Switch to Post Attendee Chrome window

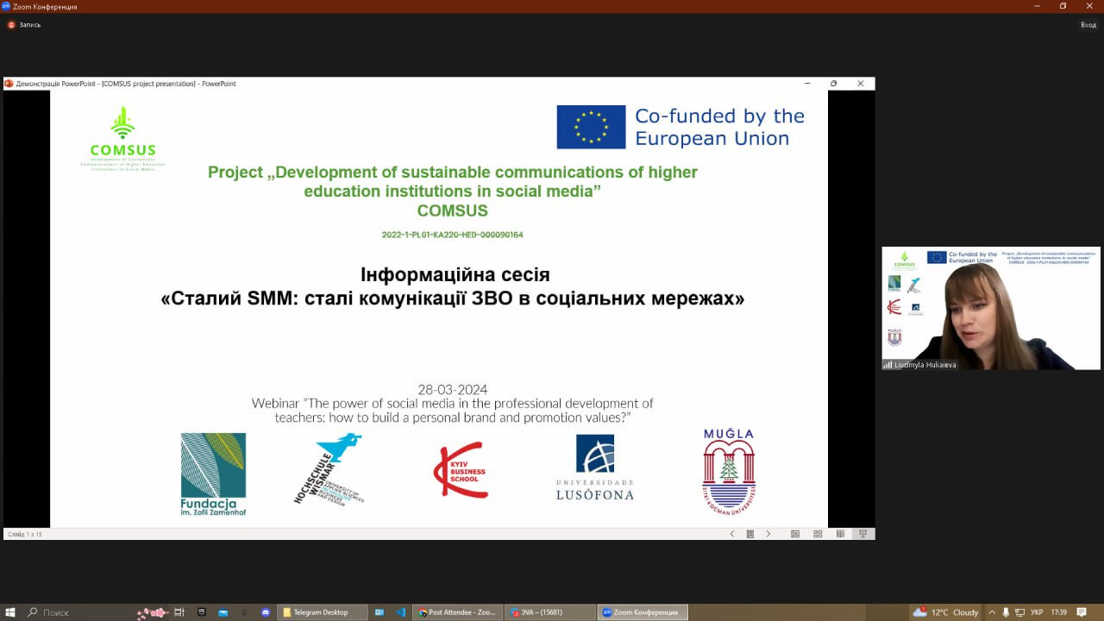[457, 612]
